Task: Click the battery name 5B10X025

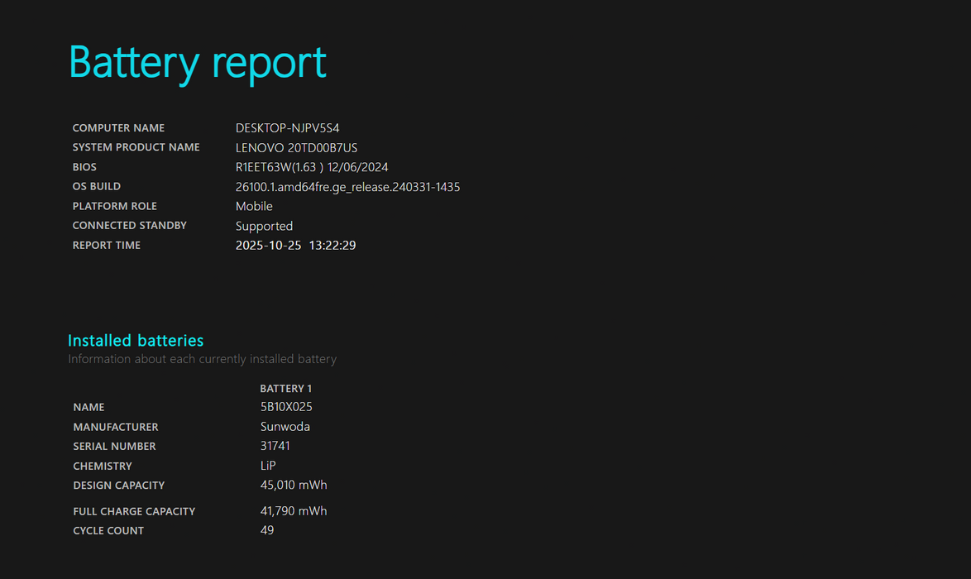Action: pyautogui.click(x=286, y=407)
